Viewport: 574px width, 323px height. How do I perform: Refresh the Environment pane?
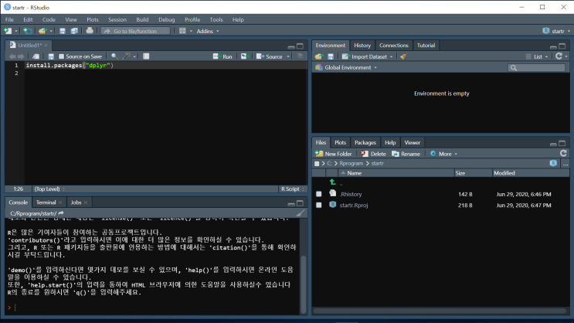point(559,56)
